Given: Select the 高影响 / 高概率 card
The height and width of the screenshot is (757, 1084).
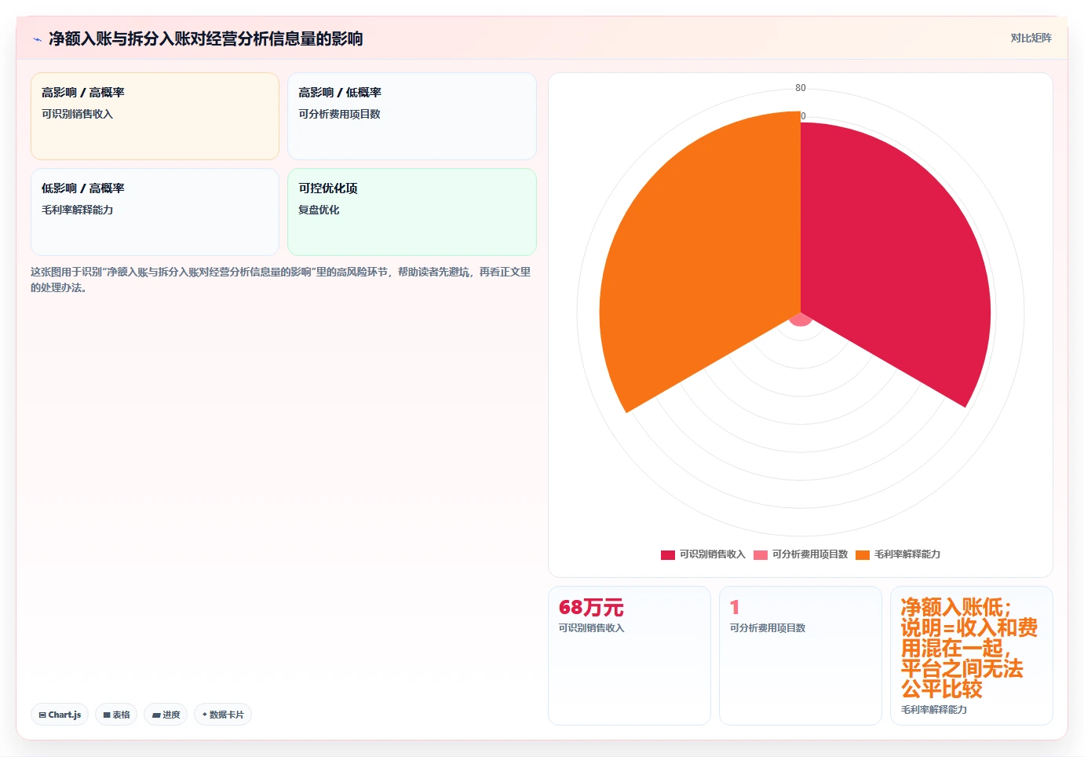Looking at the screenshot, I should pyautogui.click(x=155, y=116).
